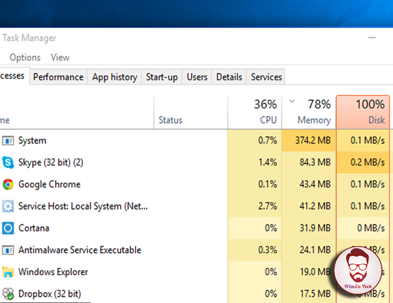This screenshot has width=393, height=303.
Task: Select System's 374.2 MB memory cell
Action: coord(308,140)
